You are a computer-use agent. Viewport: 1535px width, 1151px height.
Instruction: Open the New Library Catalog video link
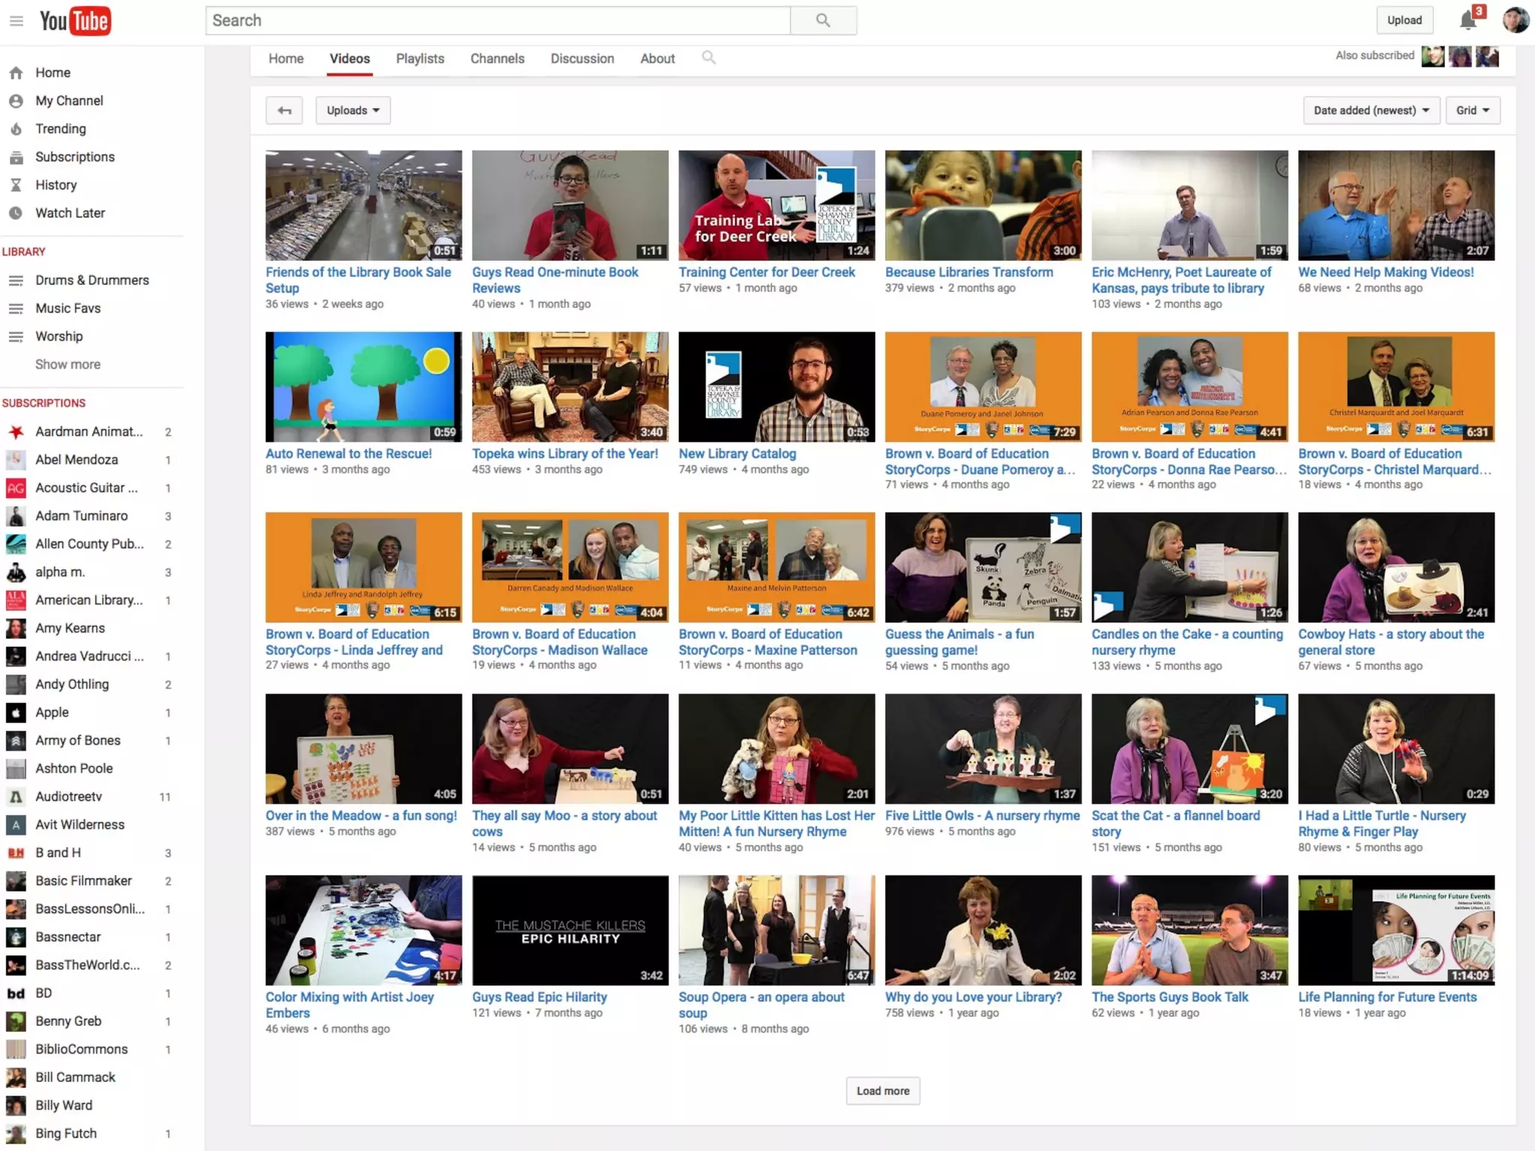point(737,453)
